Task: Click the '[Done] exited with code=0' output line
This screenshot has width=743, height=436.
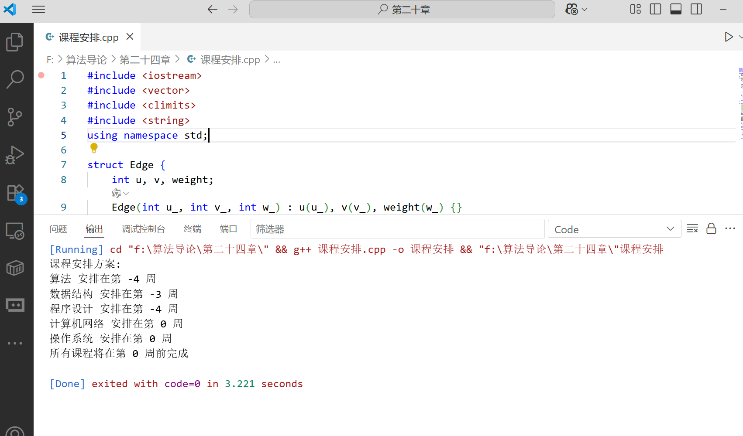Action: click(x=176, y=384)
